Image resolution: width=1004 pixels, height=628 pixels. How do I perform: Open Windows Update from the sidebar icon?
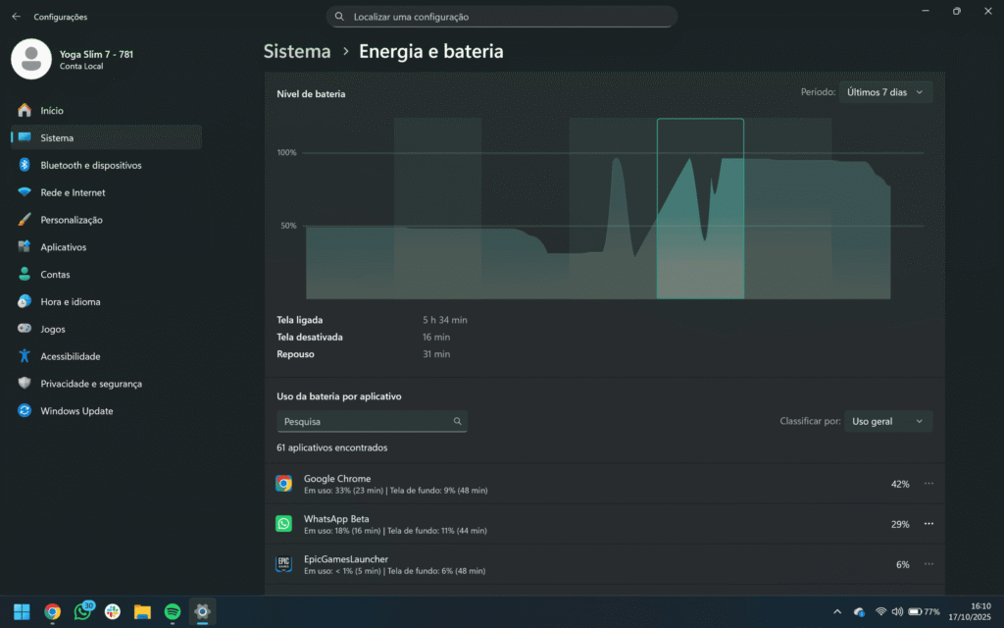pos(25,411)
